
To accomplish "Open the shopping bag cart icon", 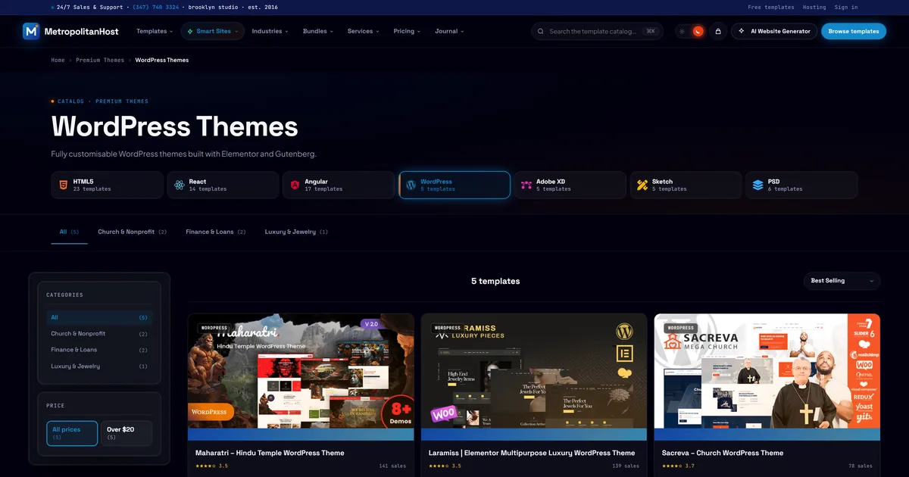I will [x=718, y=31].
